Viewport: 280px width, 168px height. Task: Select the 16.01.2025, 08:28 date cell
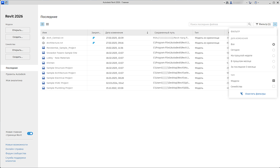[x=115, y=78]
